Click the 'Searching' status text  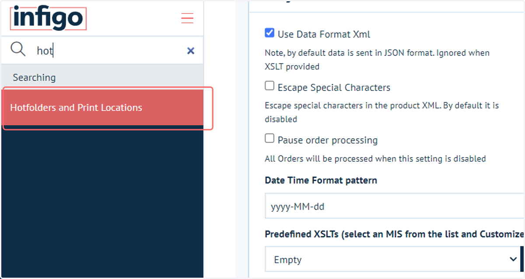(34, 77)
